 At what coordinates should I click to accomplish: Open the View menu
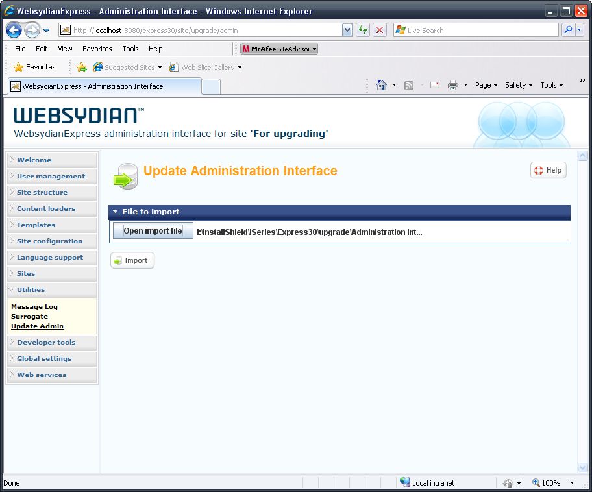coord(65,49)
